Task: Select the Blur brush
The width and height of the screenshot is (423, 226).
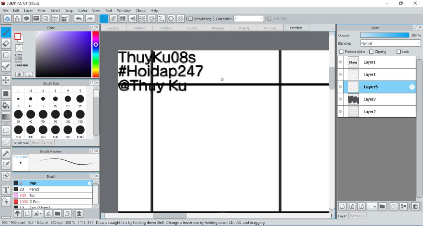Action: (52, 195)
